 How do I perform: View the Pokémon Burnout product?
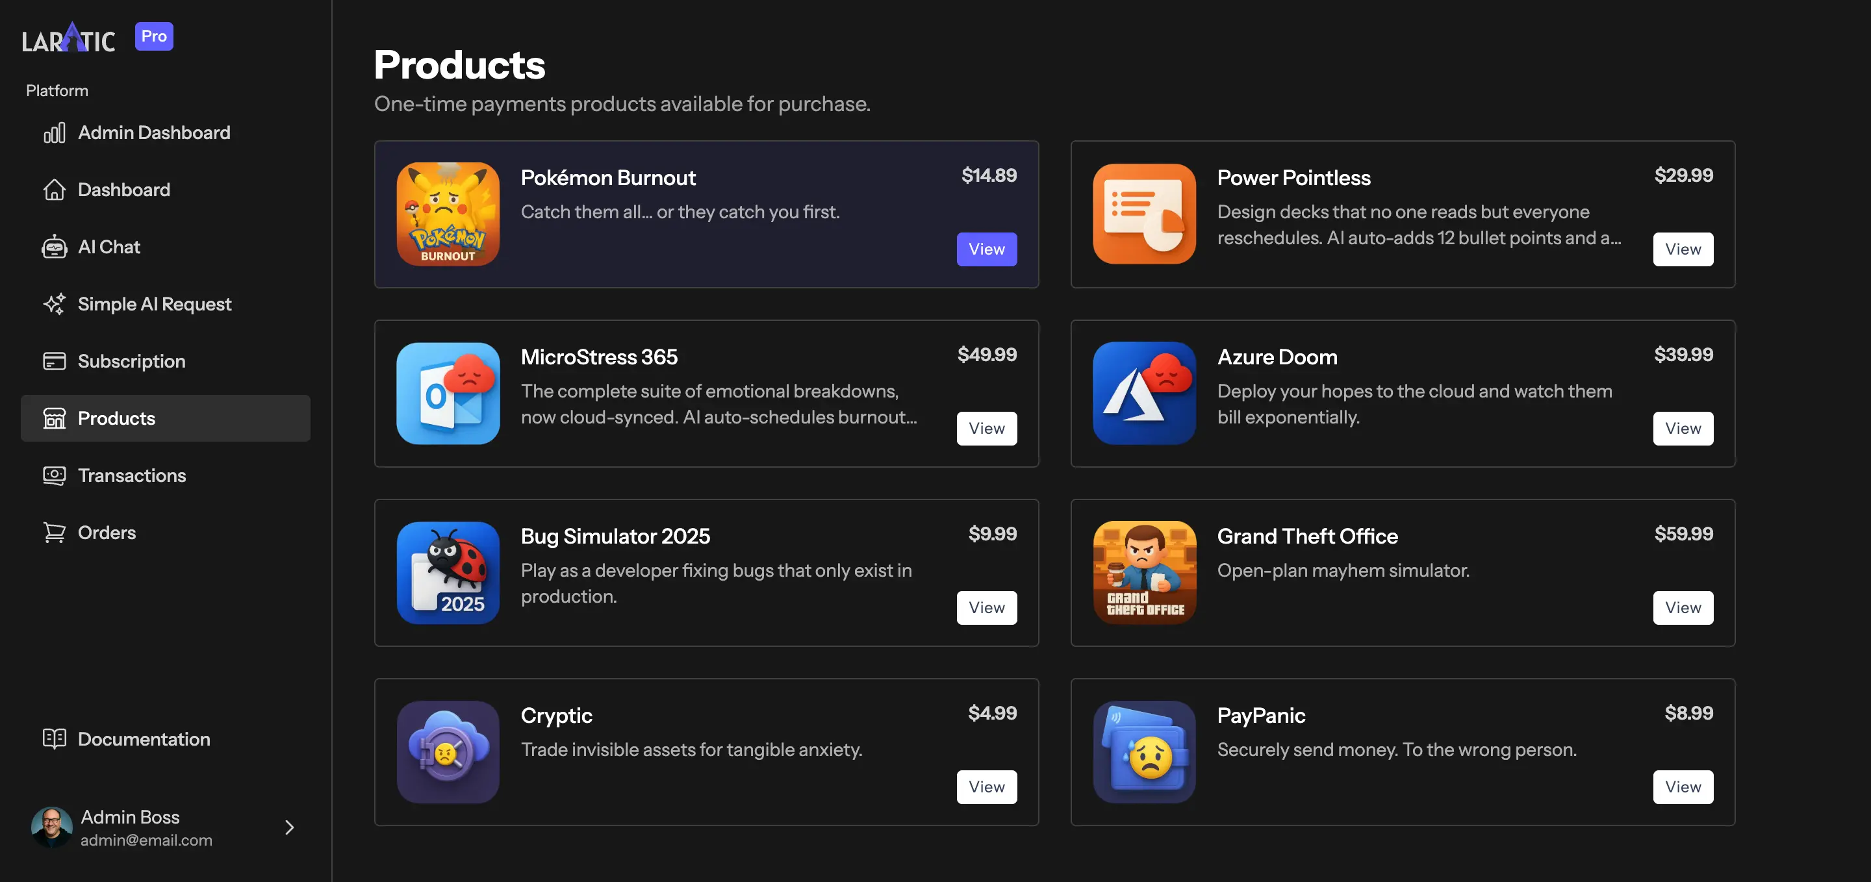pos(986,249)
